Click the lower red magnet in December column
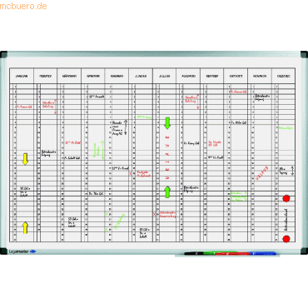The width and height of the screenshot is (308, 308). tap(286, 239)
